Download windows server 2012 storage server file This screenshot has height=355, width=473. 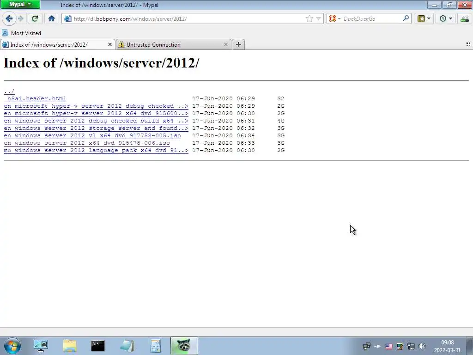click(96, 128)
